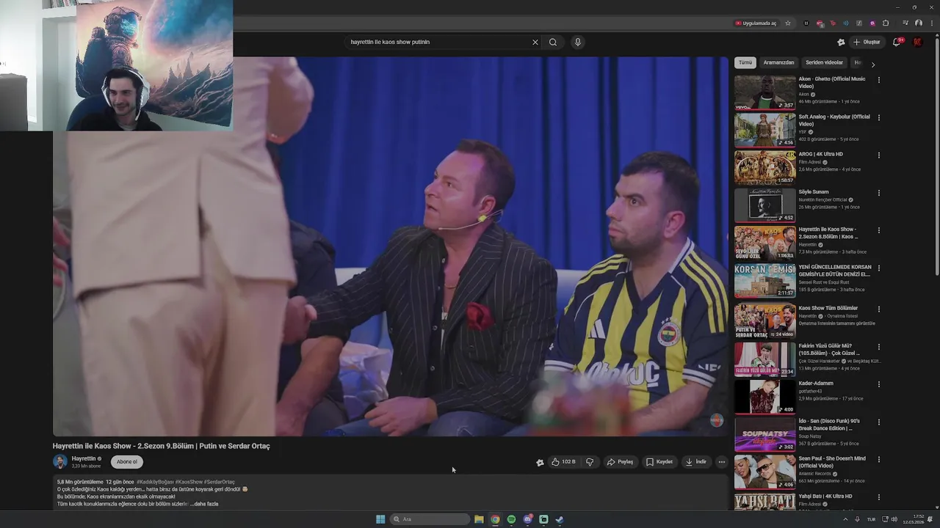The image size is (940, 528).
Task: Open the taskbar volume control
Action: pyautogui.click(x=894, y=519)
